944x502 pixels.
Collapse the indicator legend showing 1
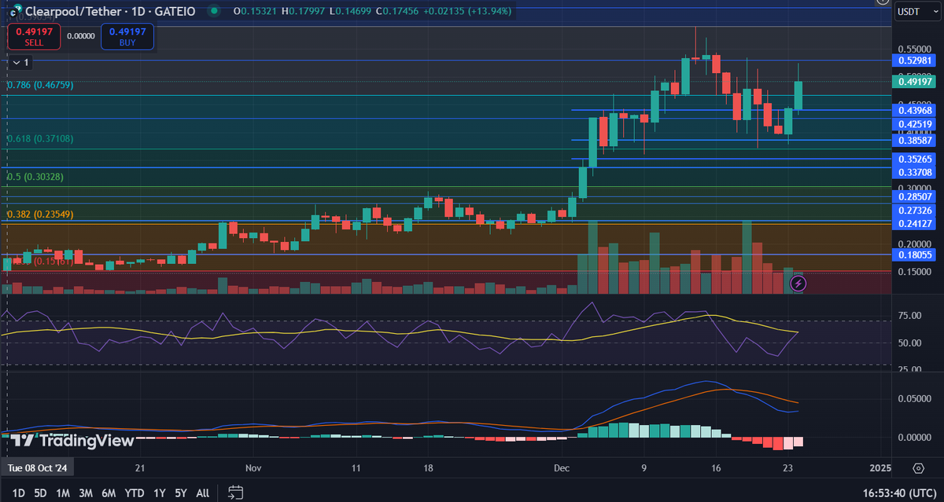(20, 62)
